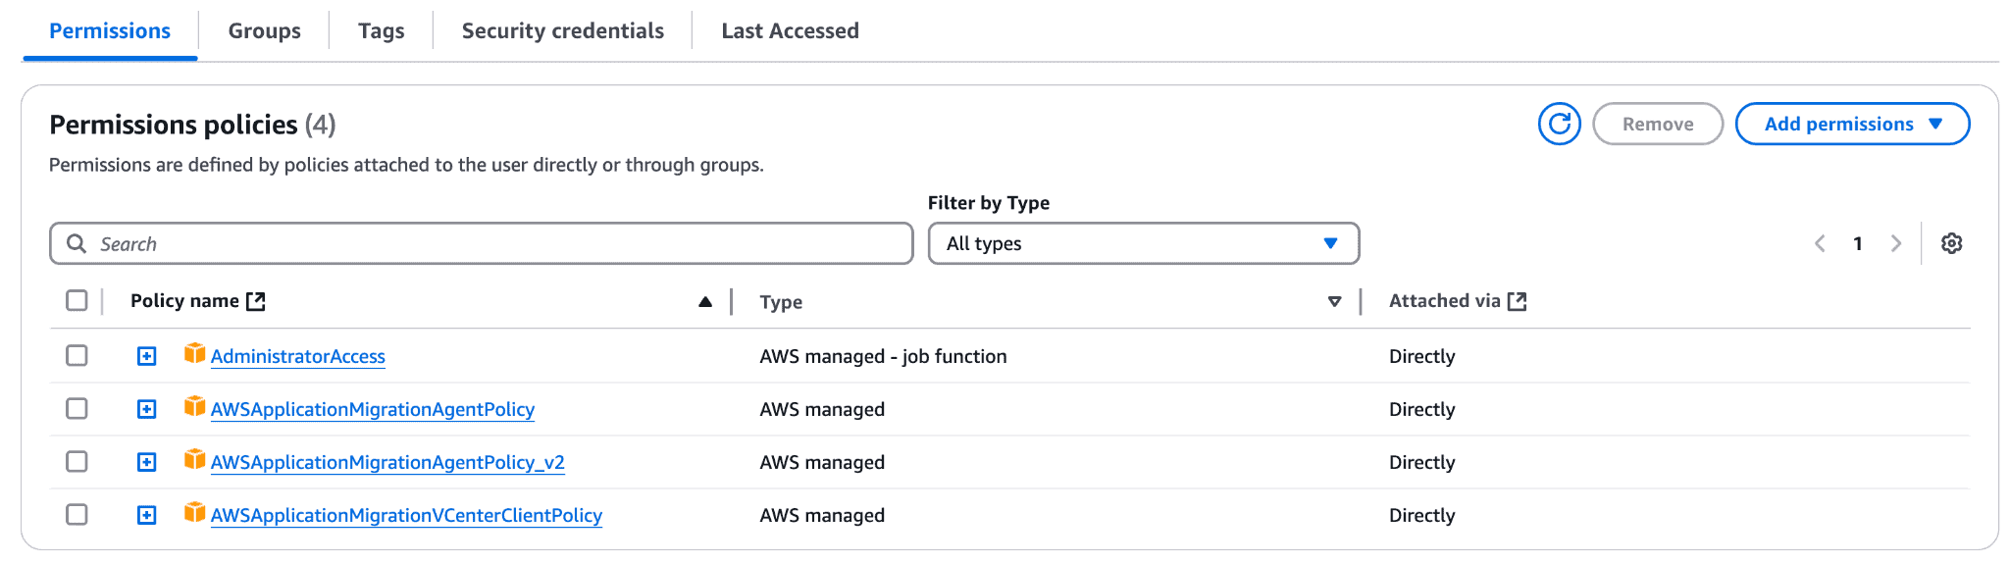Open table preferences gear icon

[x=1951, y=243]
